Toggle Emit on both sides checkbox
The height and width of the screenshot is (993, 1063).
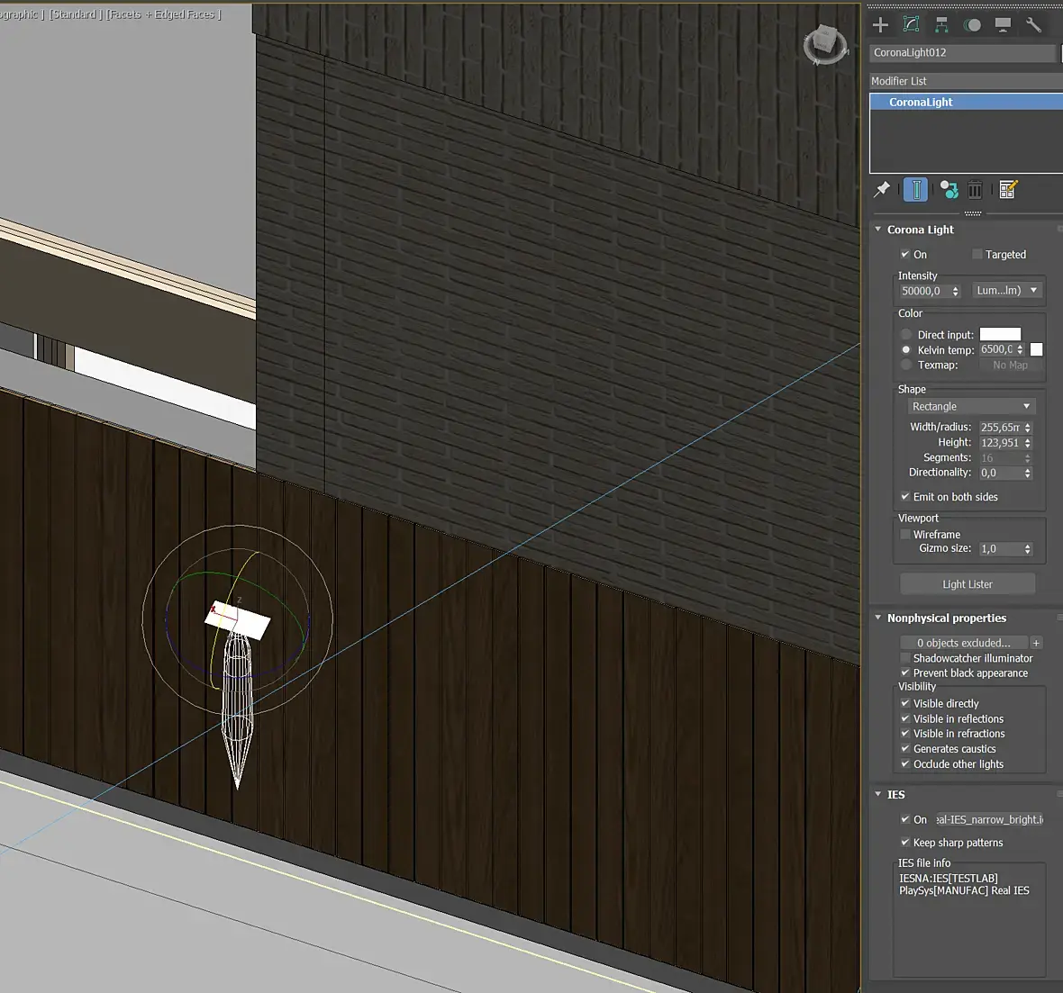[905, 497]
